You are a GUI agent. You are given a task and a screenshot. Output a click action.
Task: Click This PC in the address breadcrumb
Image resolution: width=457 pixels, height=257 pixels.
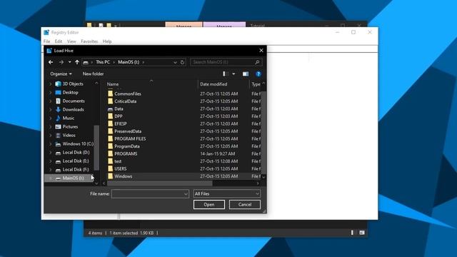click(x=103, y=62)
